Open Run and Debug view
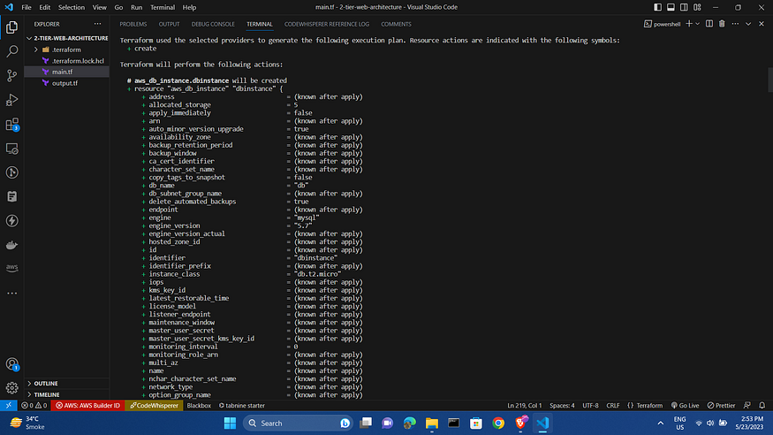773x435 pixels. [11, 100]
